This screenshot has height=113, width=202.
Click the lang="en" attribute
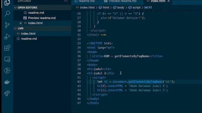pos(105,48)
